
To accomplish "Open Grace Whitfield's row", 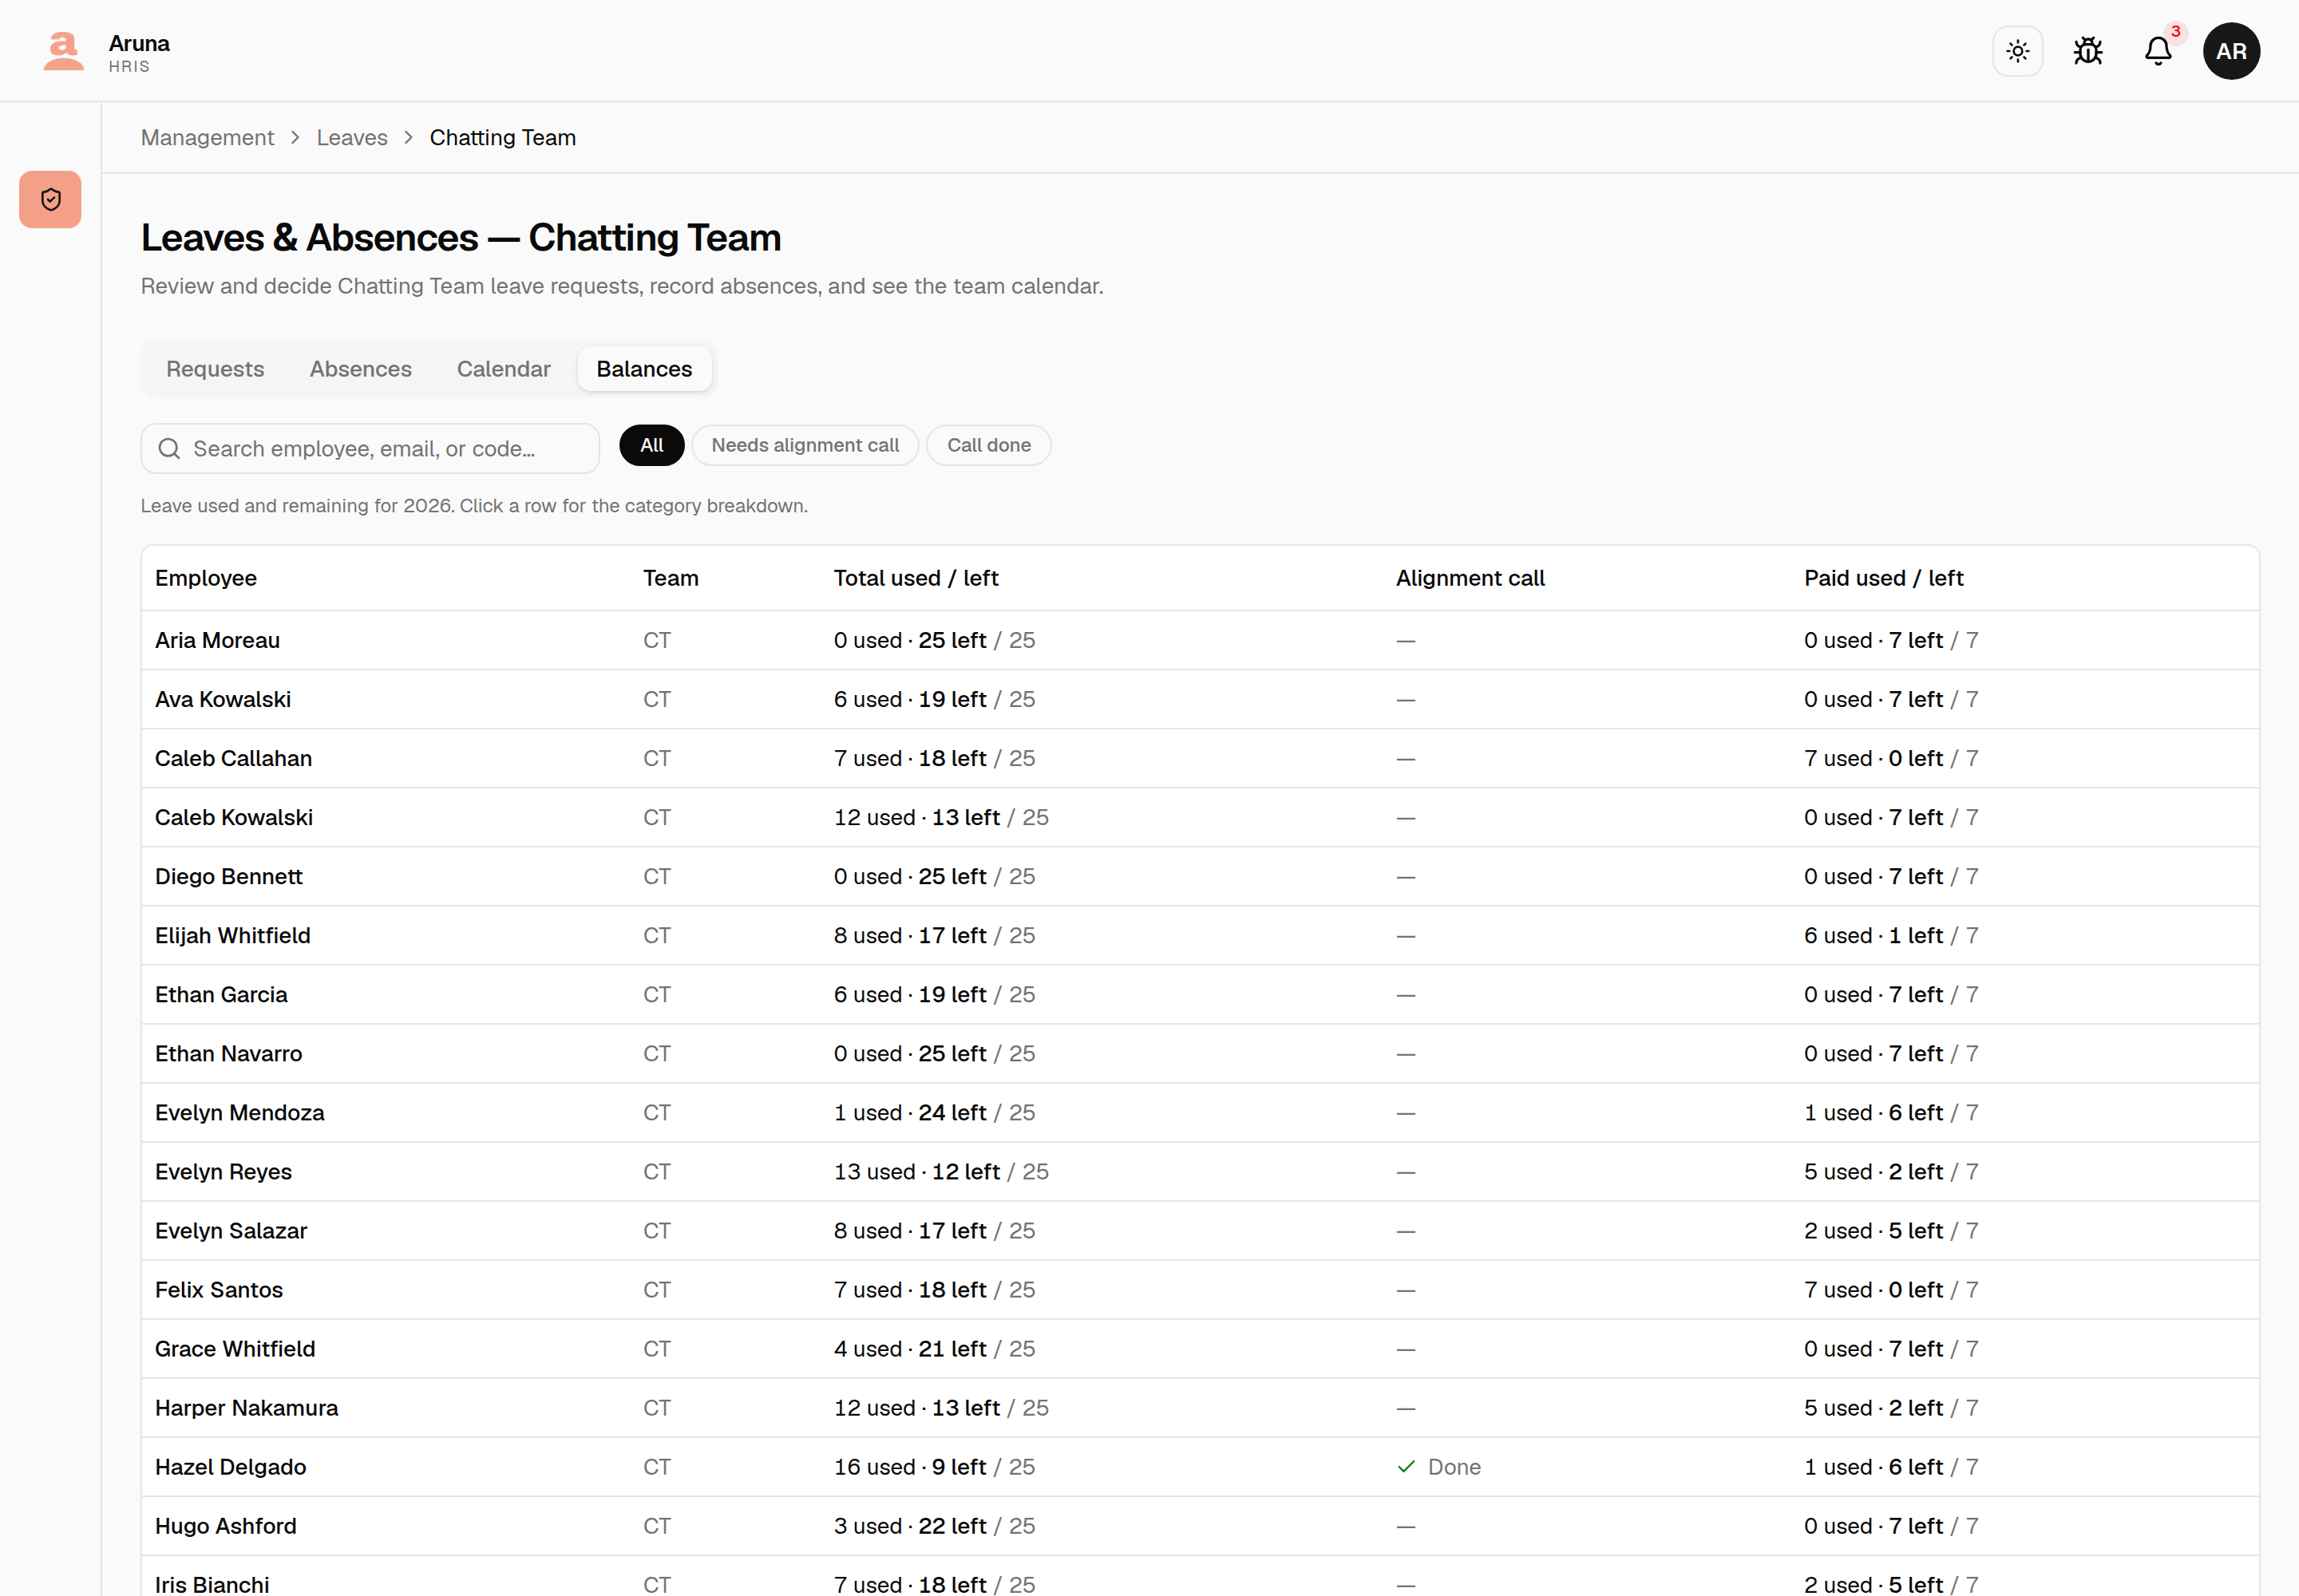I will point(1200,1348).
